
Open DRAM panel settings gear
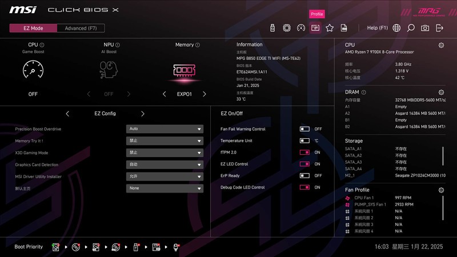point(441,93)
